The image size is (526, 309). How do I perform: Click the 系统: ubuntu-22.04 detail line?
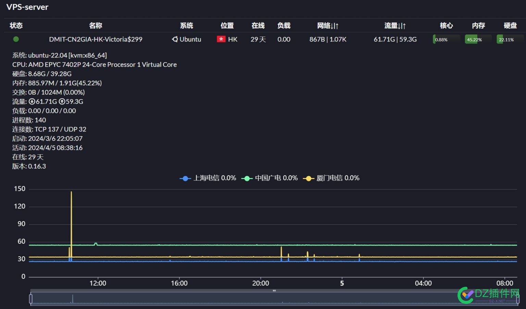(x=60, y=55)
